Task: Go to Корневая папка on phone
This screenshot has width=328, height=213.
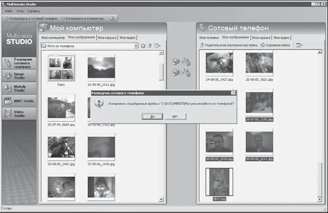Action: (x=276, y=45)
